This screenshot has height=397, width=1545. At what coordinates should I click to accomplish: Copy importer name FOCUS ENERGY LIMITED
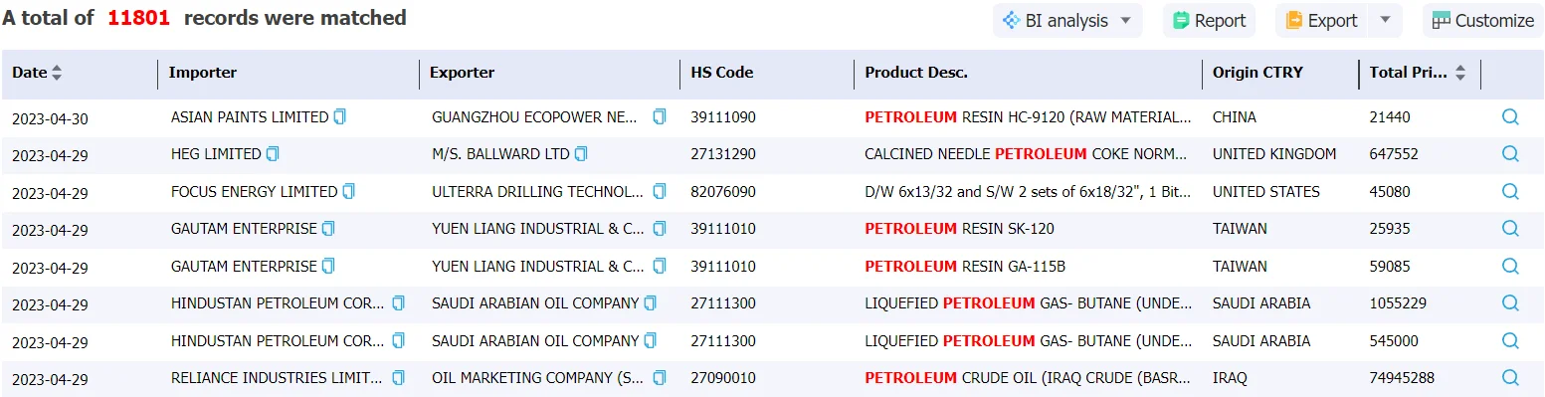pyautogui.click(x=348, y=192)
